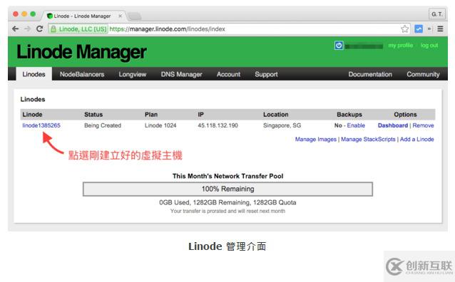Click the Being Created status text
This screenshot has height=282, width=455.
(103, 125)
